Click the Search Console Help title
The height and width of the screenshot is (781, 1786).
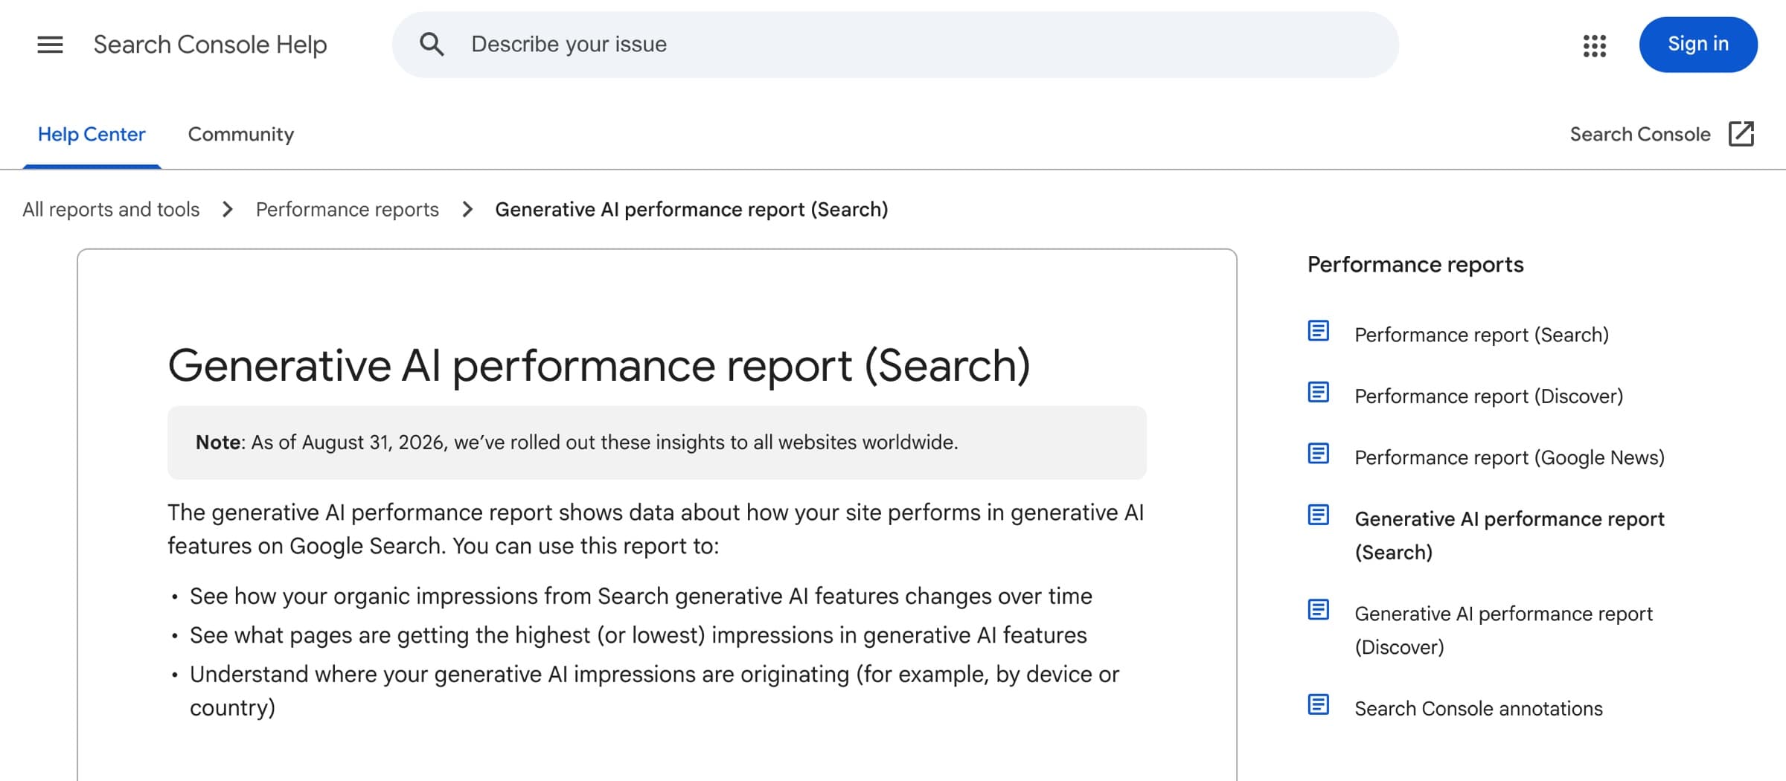[x=210, y=45]
